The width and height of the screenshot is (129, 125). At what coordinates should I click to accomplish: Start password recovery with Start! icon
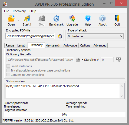click(27, 18)
